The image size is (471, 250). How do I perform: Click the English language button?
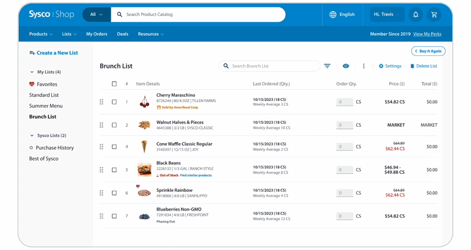[342, 14]
